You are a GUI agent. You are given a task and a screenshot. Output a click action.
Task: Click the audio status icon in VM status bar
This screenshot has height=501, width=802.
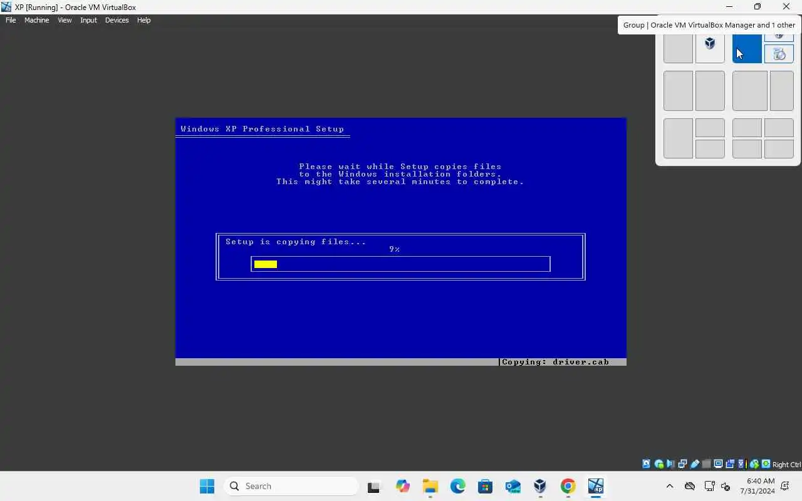(670, 464)
